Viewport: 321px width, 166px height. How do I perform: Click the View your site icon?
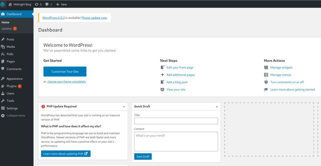tap(162, 89)
